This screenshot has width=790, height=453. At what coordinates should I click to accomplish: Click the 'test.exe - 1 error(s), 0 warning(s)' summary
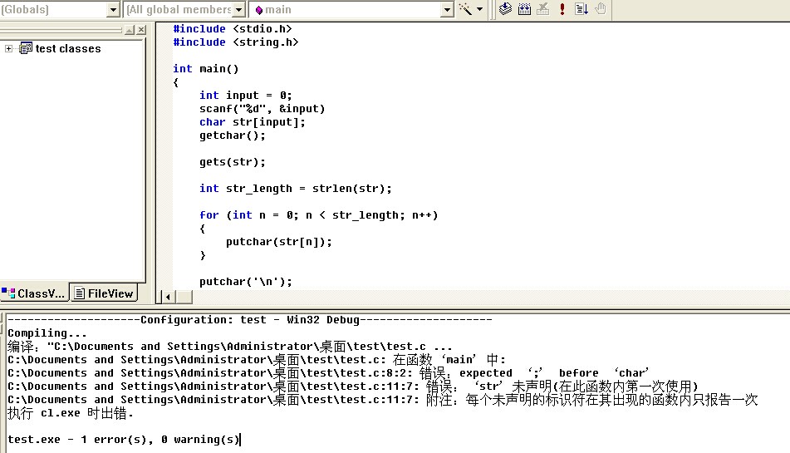click(124, 440)
